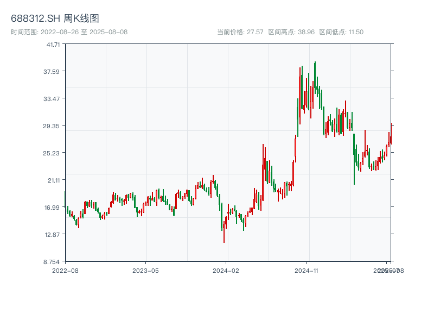
Task: Click the 当前价格 27.57 label
Action: click(240, 32)
